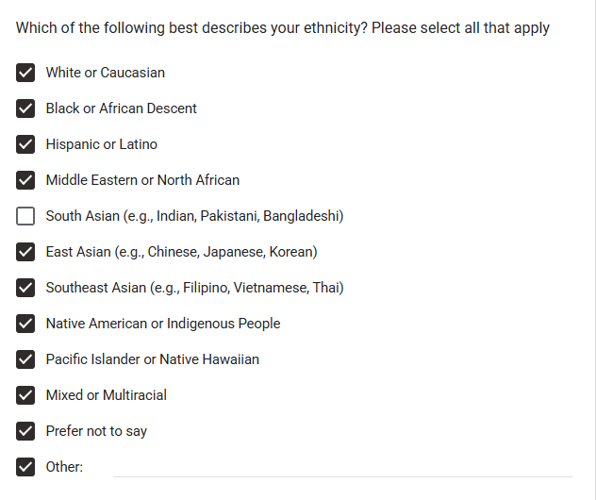Uncheck Black or African Descent checkbox
This screenshot has height=500, width=596.
click(x=25, y=108)
